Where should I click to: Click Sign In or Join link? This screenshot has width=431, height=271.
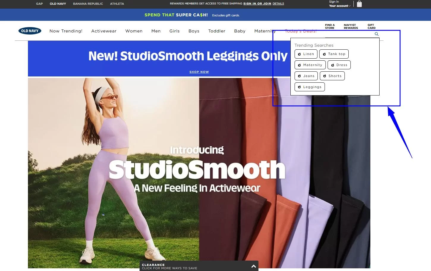tap(257, 4)
